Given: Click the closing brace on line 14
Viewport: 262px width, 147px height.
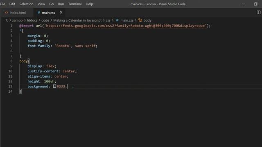Looking at the screenshot, I should click(x=20, y=91).
